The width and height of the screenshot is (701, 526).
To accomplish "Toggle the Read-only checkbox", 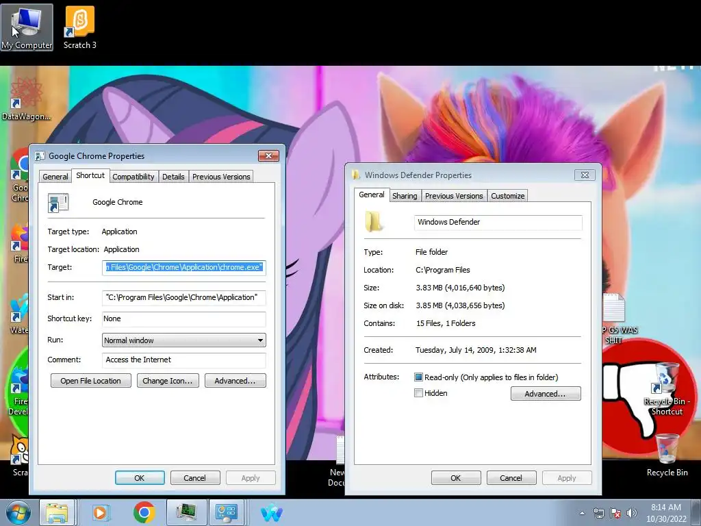I will coord(418,377).
